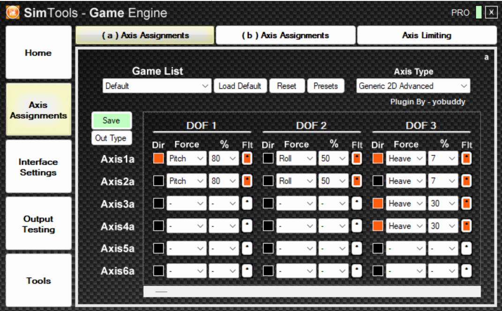The image size is (502, 311).
Task: Toggle Axis1a DOF 3 direction box
Action: tap(378, 158)
